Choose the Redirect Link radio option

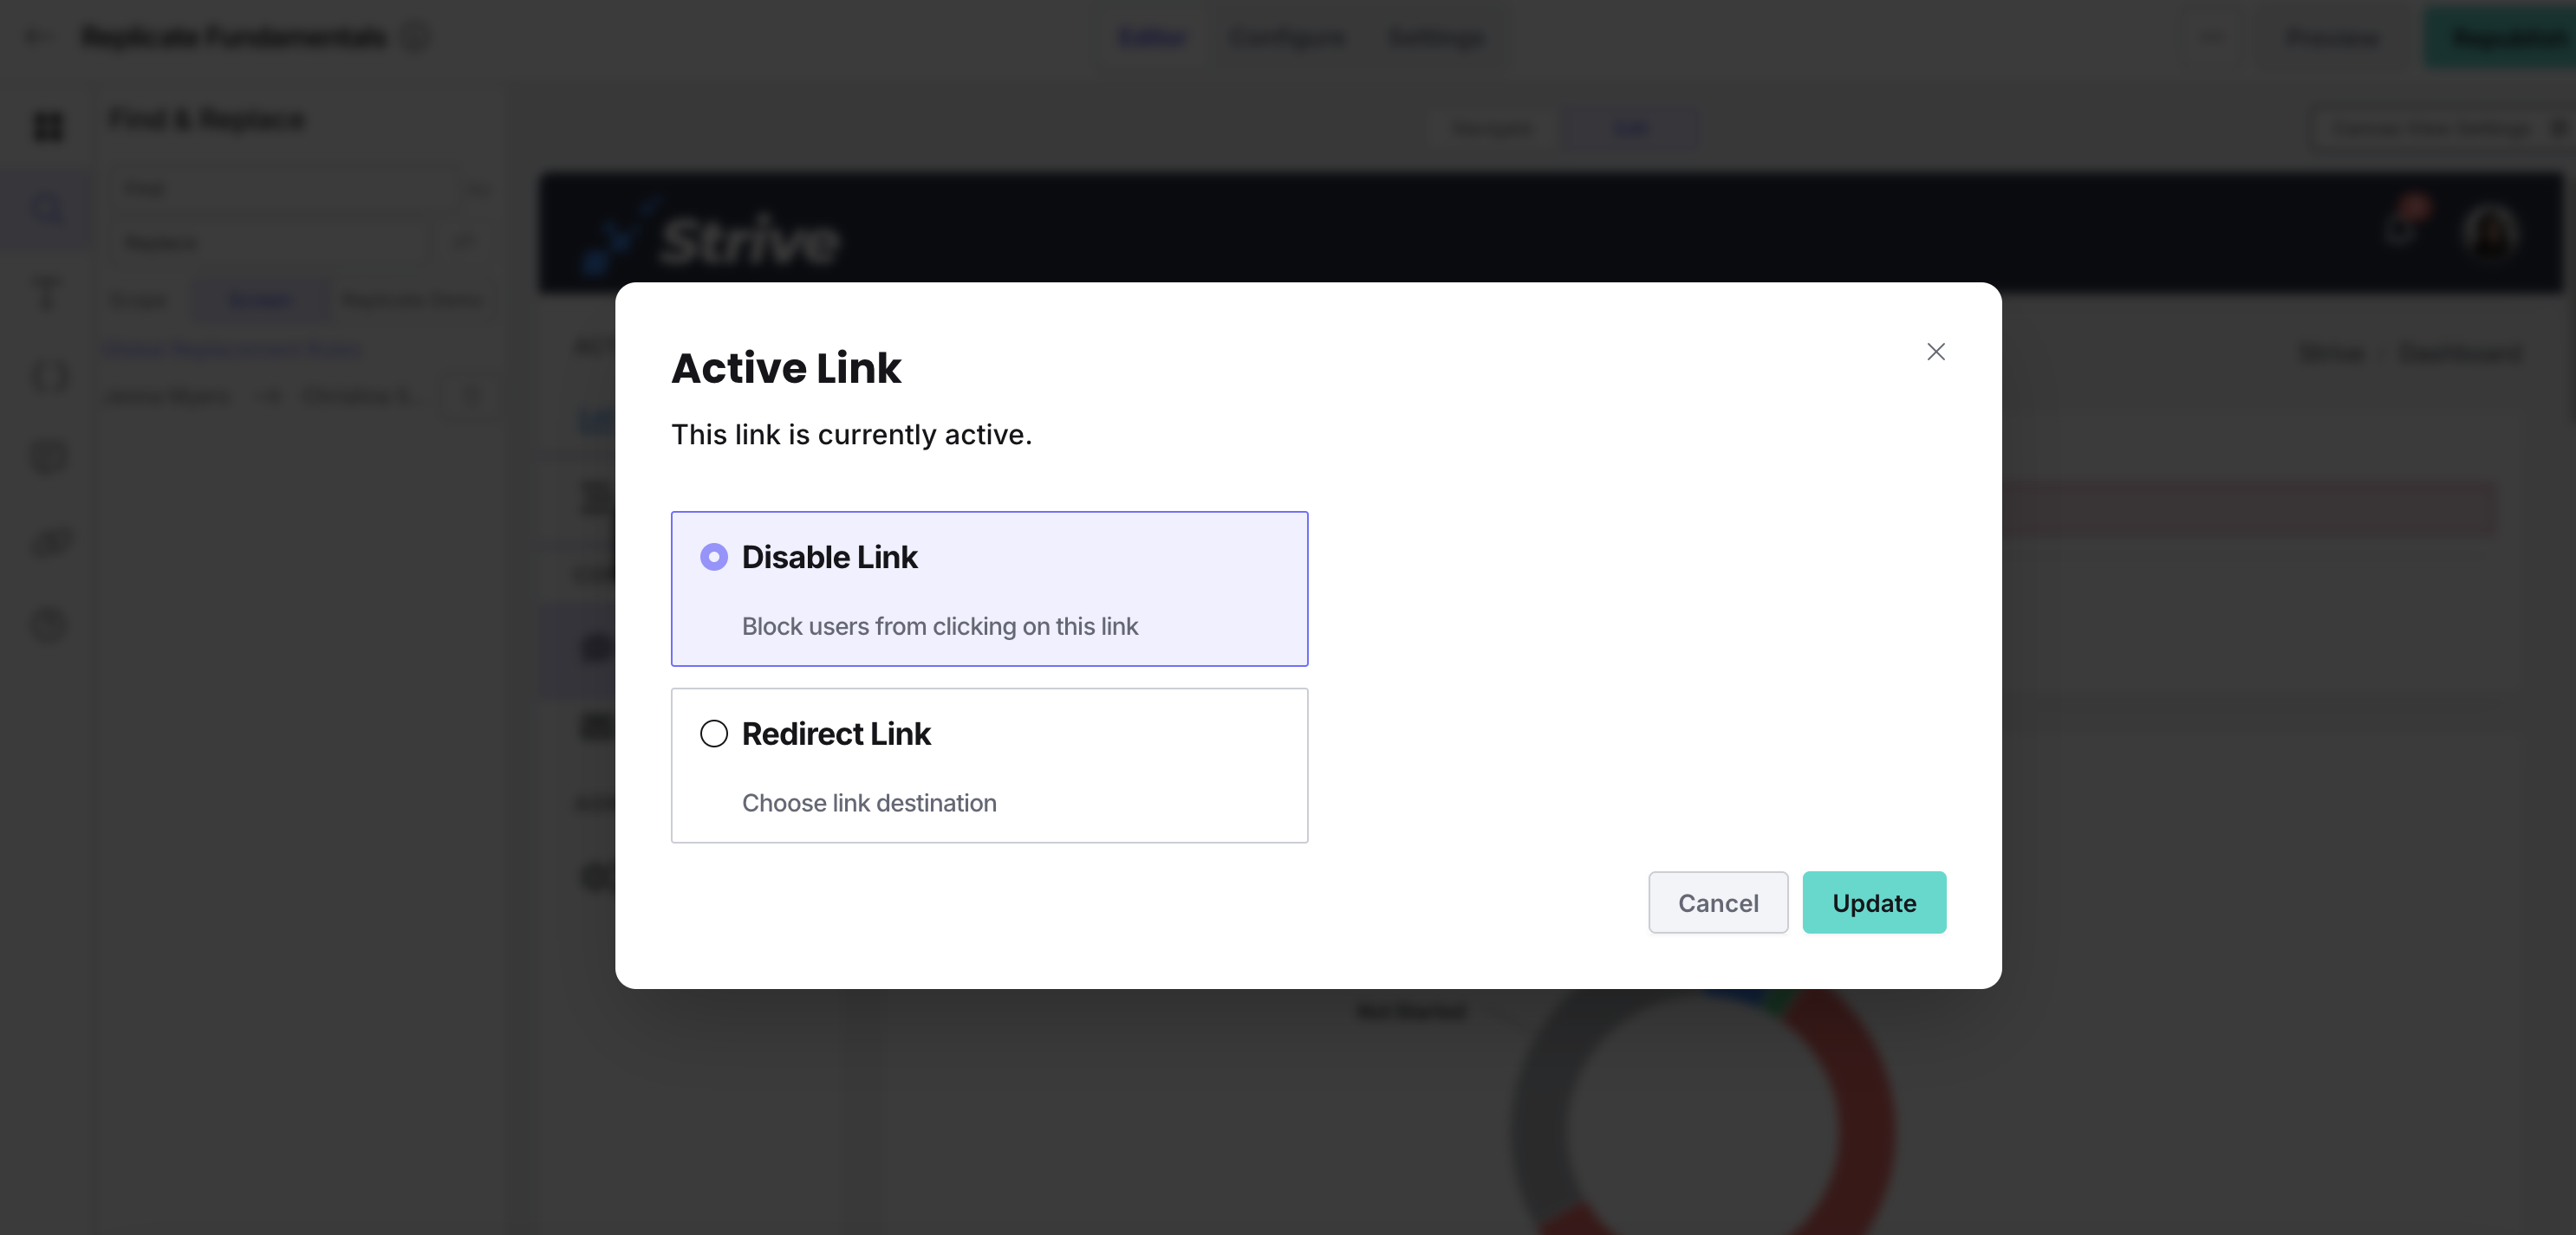click(x=713, y=734)
